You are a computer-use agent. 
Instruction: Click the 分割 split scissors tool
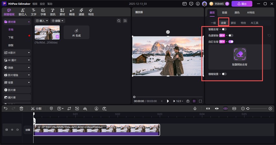pyautogui.click(x=36, y=109)
